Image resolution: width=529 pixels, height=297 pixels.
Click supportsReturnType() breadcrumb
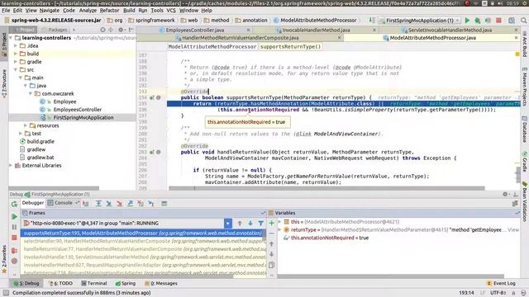click(x=290, y=46)
